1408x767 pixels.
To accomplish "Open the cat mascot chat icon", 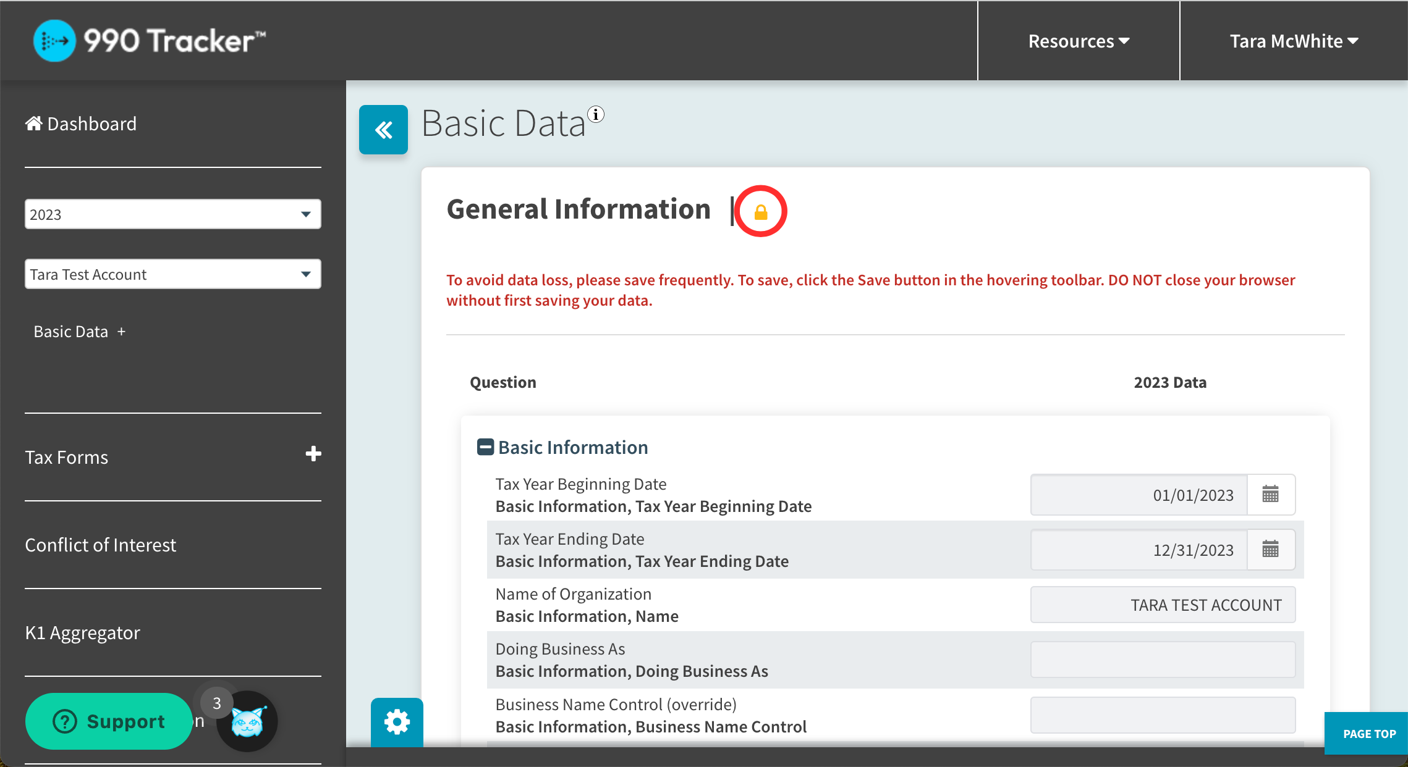I will tap(247, 721).
